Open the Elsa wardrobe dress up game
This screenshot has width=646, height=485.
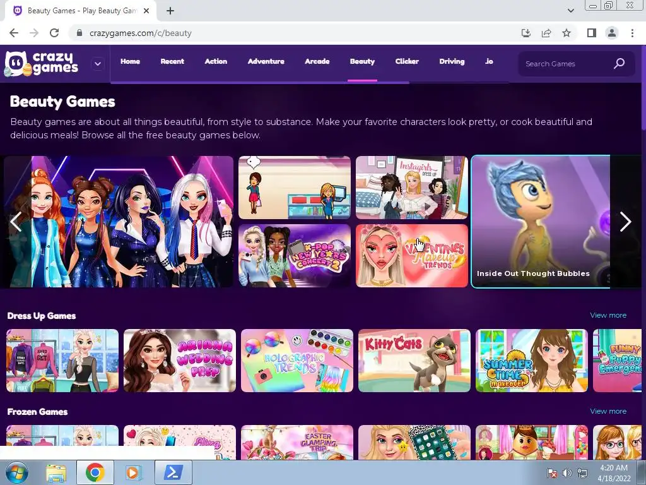tap(62, 361)
